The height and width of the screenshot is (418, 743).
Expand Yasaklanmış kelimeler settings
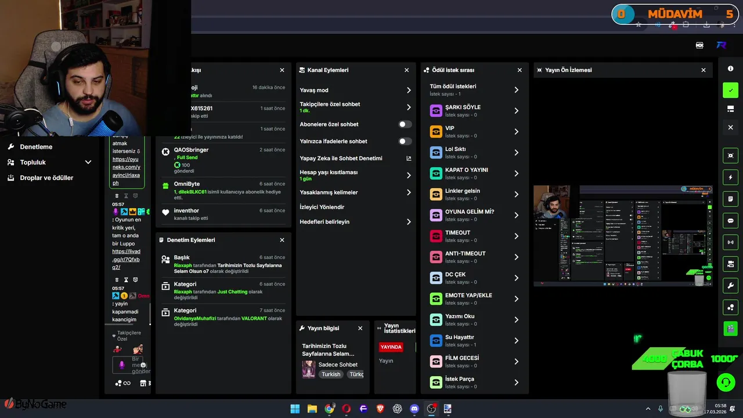[409, 192]
